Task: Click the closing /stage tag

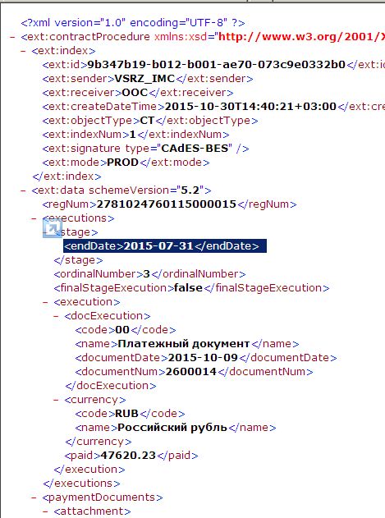Action: click(x=78, y=260)
